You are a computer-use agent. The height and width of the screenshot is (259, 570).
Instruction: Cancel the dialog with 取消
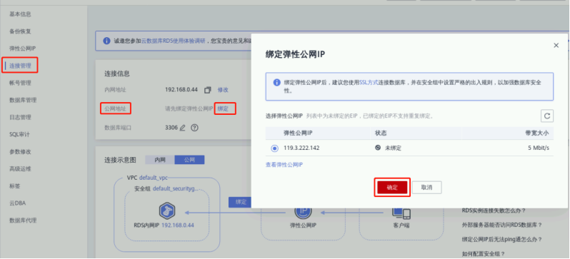coord(426,188)
